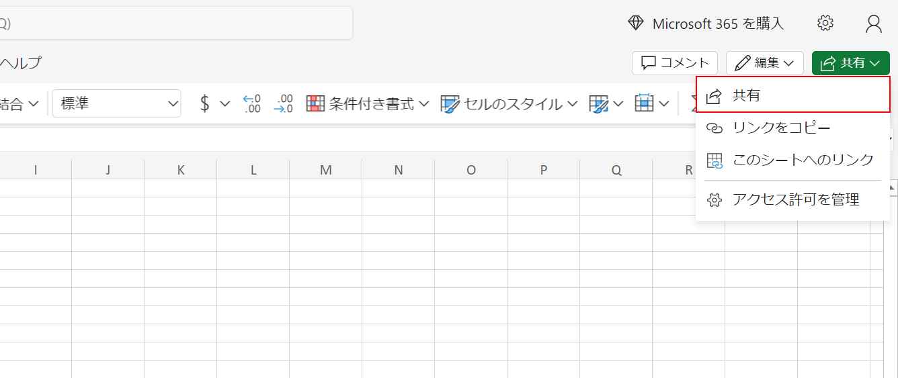Click the Increase Decimal icon
898x378 pixels.
click(x=252, y=103)
